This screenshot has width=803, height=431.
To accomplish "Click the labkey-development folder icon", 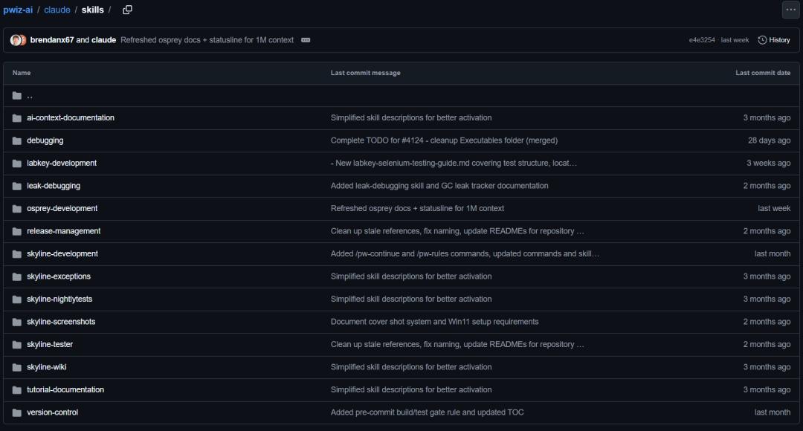I will point(17,163).
